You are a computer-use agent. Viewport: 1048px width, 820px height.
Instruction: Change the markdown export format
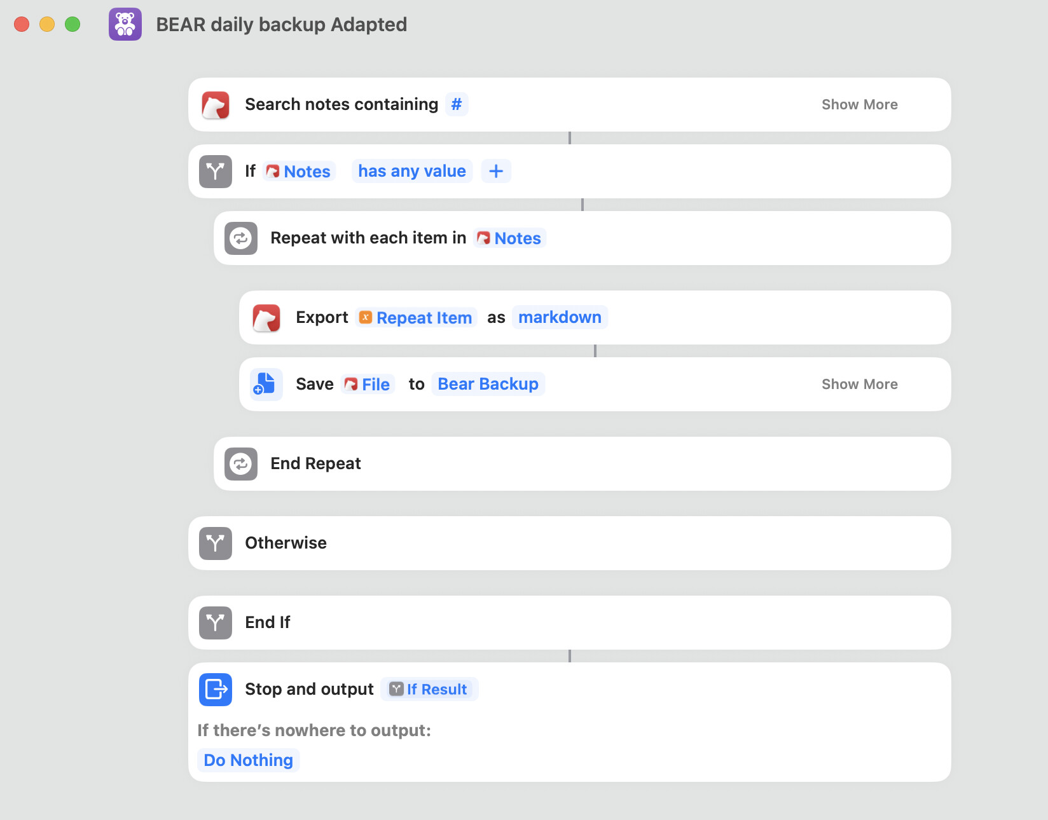click(x=560, y=317)
